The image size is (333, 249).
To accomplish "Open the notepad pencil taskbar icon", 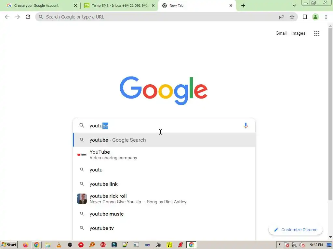I will 125,245.
